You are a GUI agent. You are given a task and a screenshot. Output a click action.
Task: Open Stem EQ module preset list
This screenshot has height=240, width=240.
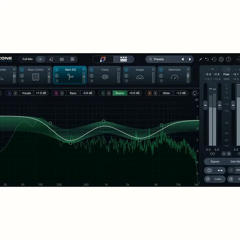(57, 81)
